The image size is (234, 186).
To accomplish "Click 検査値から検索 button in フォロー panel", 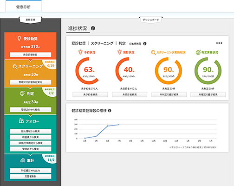I will tap(31, 137).
